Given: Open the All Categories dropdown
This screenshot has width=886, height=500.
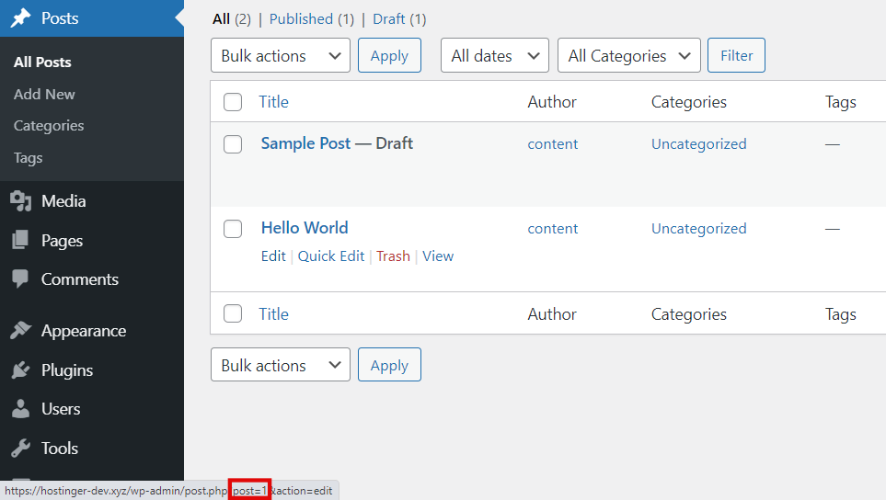Looking at the screenshot, I should point(628,56).
